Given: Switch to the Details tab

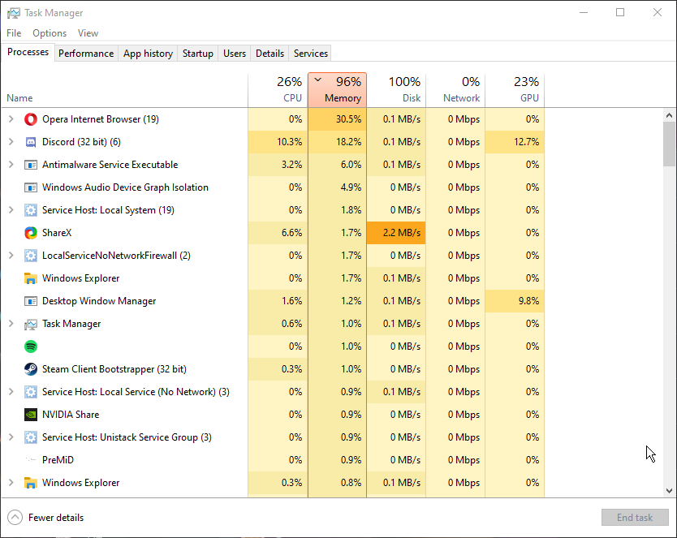Looking at the screenshot, I should 270,54.
